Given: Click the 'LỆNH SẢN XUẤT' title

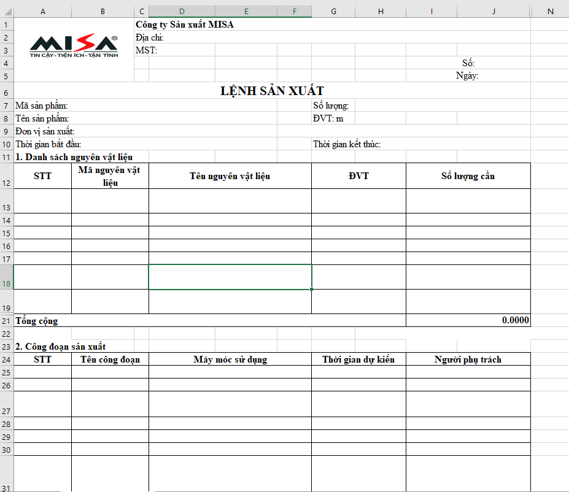Looking at the screenshot, I should pos(272,91).
